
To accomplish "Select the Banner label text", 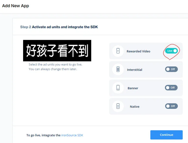I will pyautogui.click(x=133, y=88).
